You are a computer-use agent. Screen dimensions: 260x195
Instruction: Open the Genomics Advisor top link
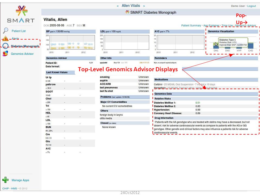(x=245, y=25)
